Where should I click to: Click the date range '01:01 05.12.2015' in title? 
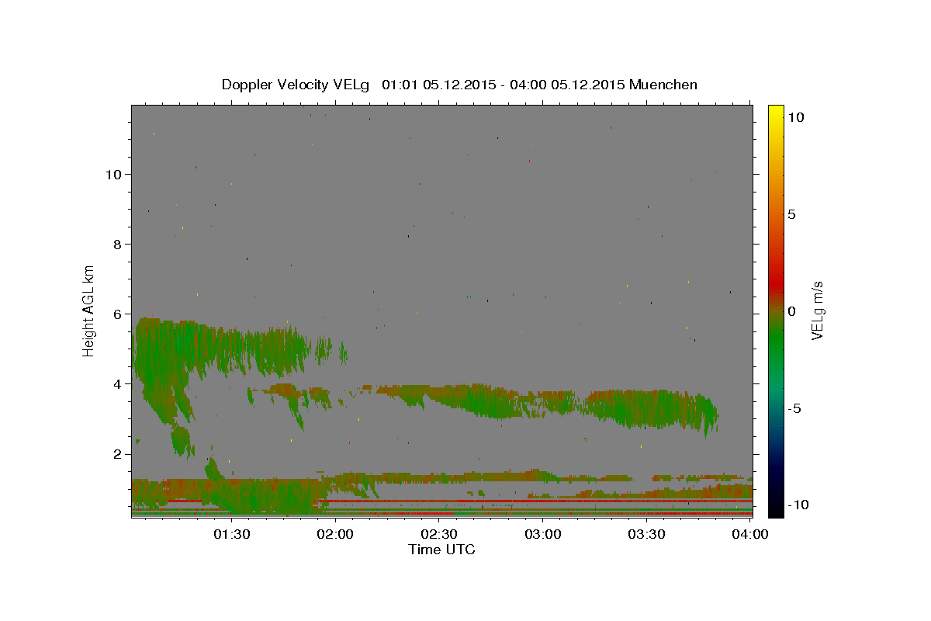438,85
